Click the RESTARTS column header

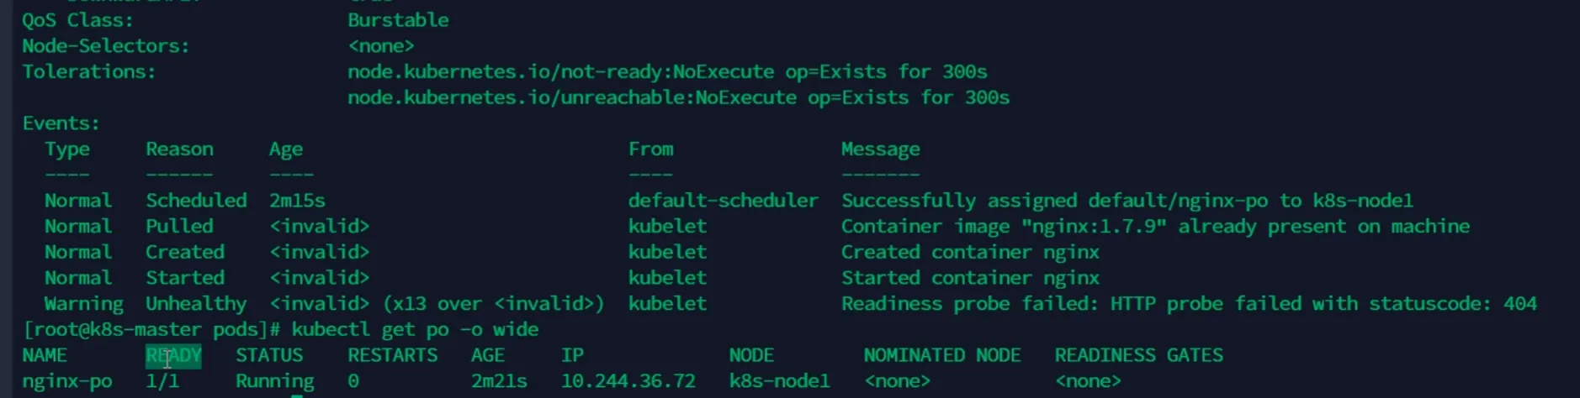tap(392, 355)
